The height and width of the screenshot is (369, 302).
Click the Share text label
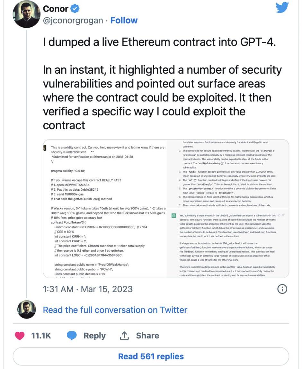click(147, 336)
